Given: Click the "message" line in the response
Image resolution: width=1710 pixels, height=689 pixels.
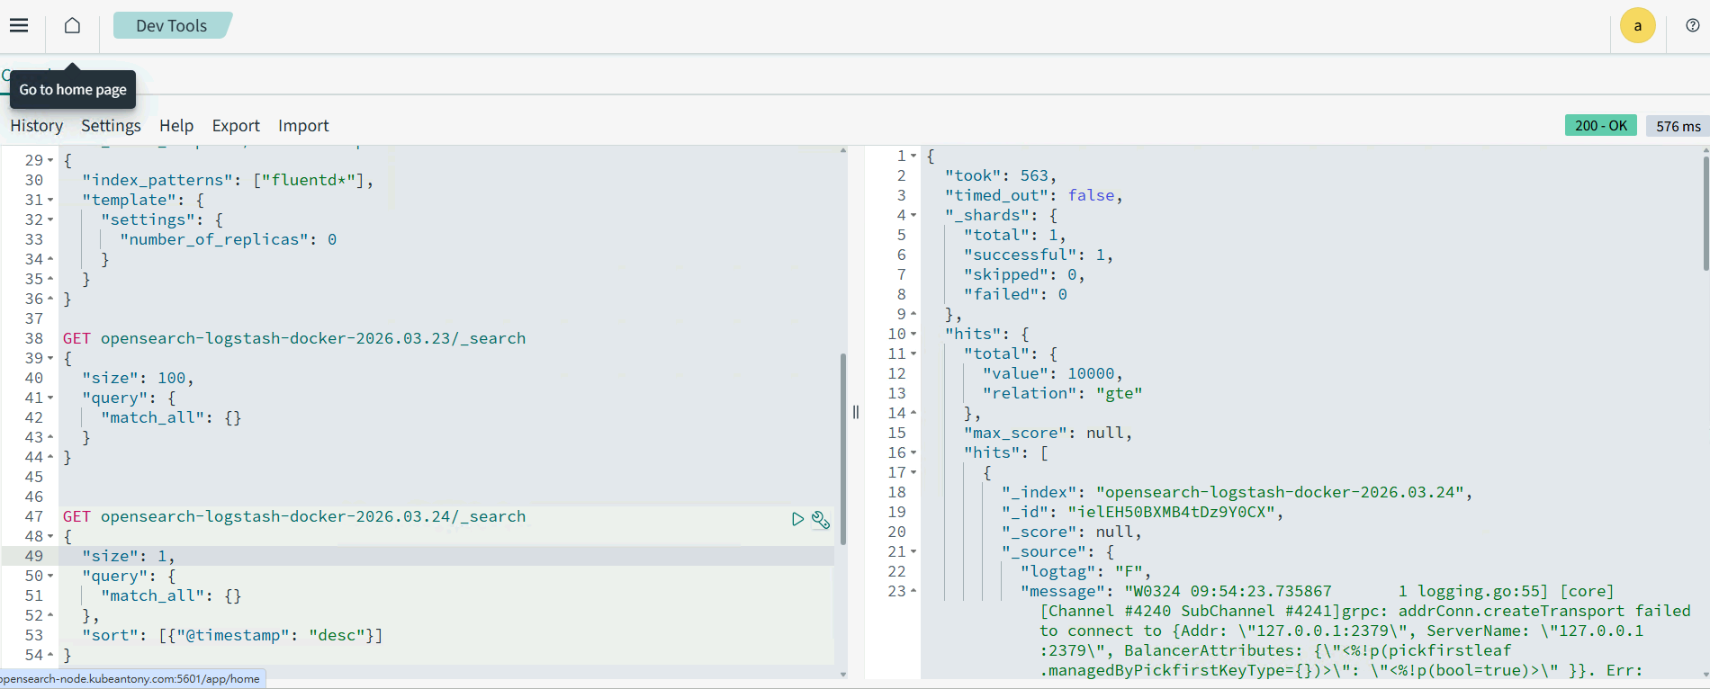Looking at the screenshot, I should (1318, 591).
